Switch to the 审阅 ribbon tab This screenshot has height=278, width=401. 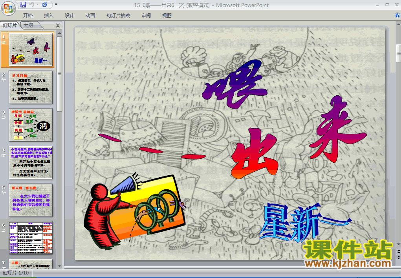146,16
